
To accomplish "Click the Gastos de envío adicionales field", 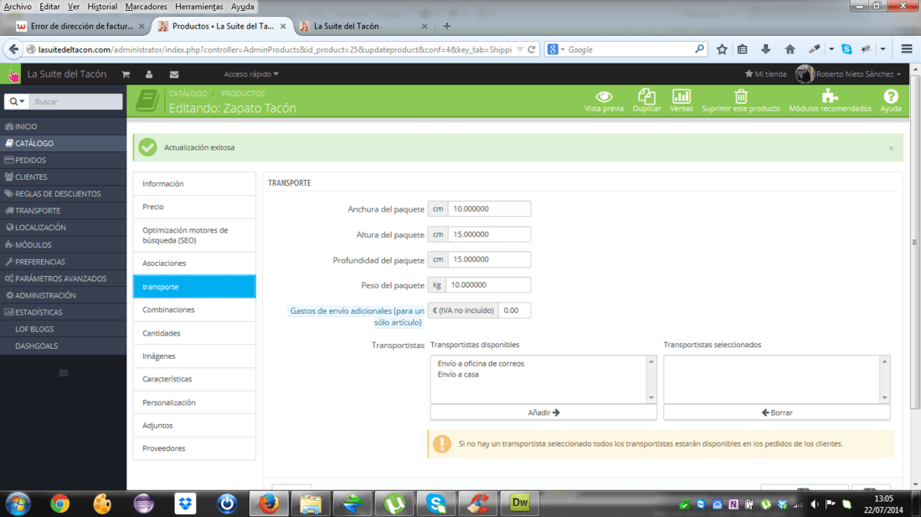I will pos(515,310).
